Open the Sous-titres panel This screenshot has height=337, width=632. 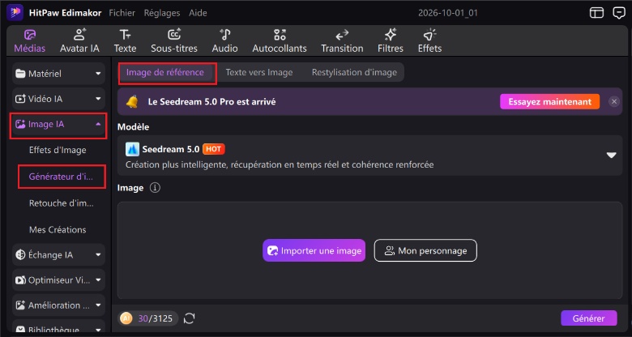coord(174,41)
